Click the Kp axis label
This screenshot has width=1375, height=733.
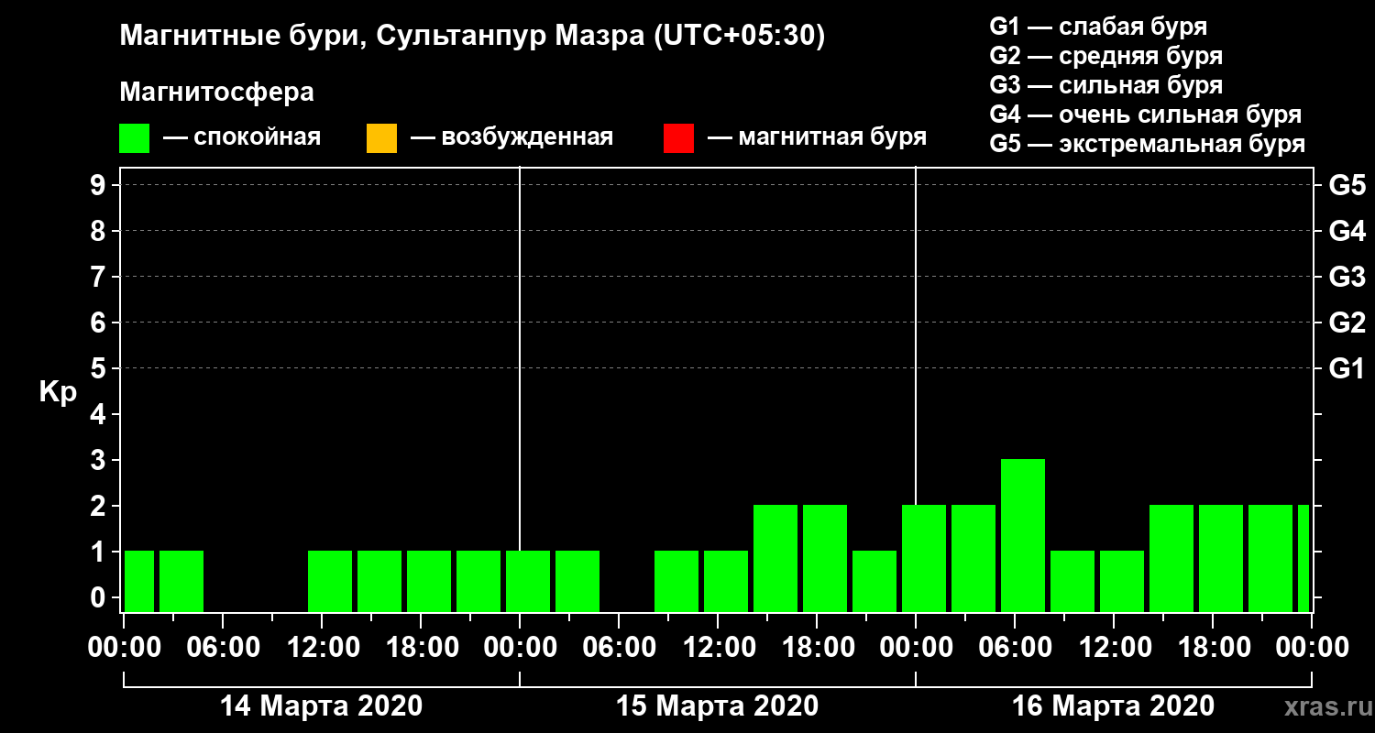pos(58,391)
